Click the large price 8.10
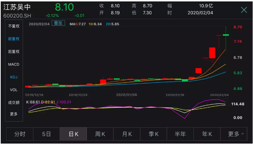 [x=64, y=7]
